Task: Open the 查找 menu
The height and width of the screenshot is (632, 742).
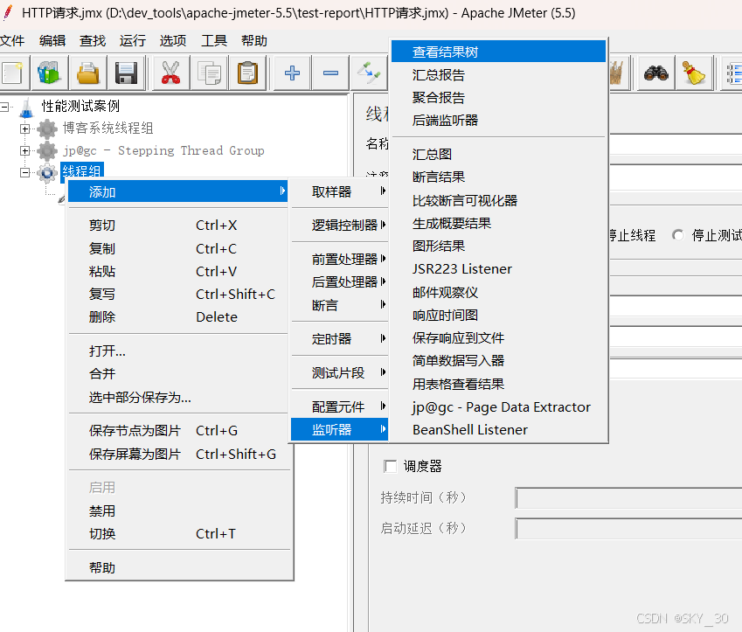Action: point(93,41)
